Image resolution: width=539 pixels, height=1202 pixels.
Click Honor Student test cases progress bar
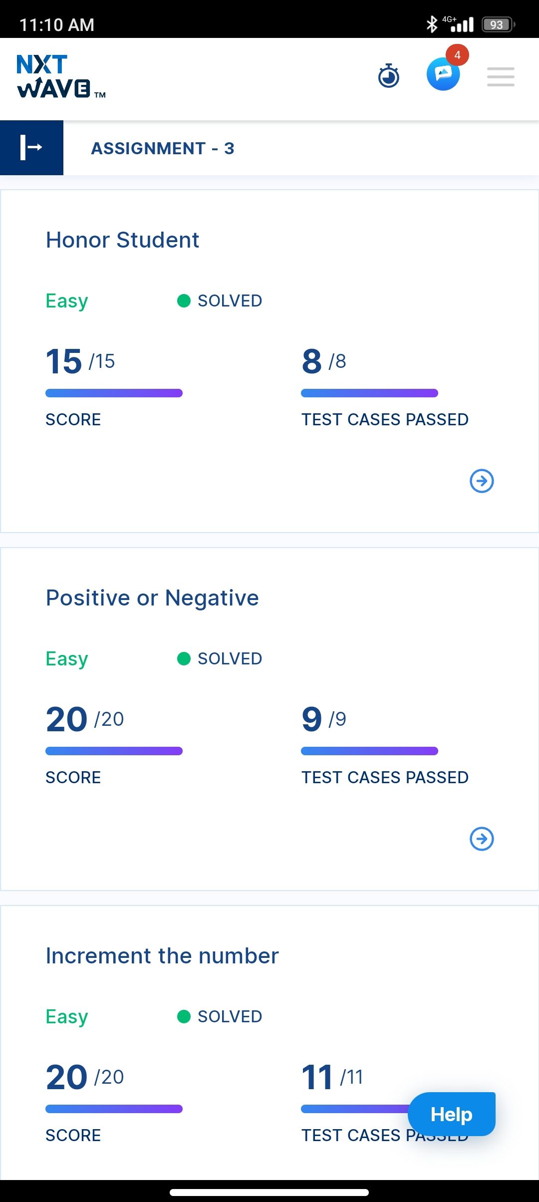(369, 393)
